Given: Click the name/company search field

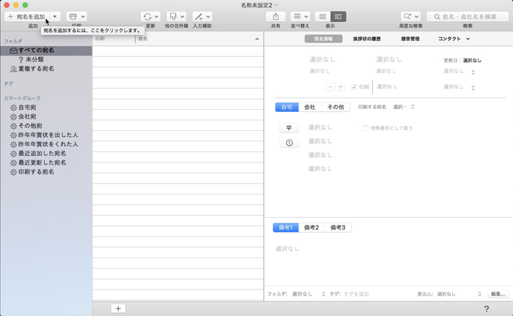Looking at the screenshot, I should [x=468, y=15].
